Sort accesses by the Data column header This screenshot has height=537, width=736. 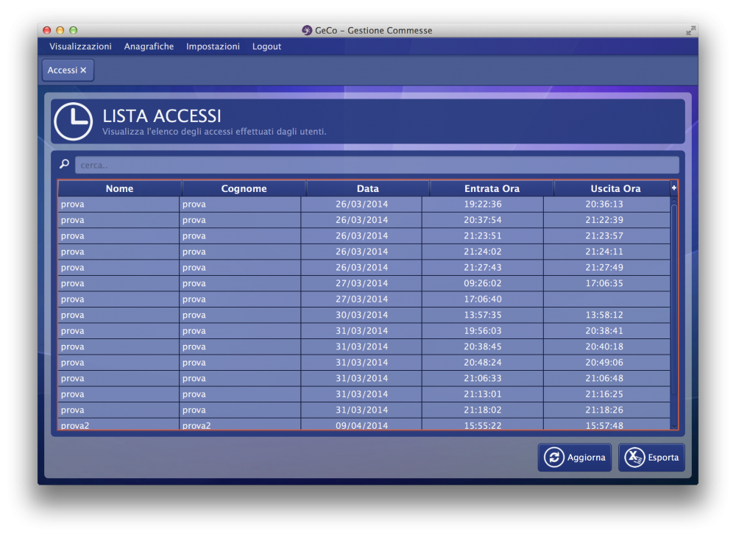click(x=367, y=189)
